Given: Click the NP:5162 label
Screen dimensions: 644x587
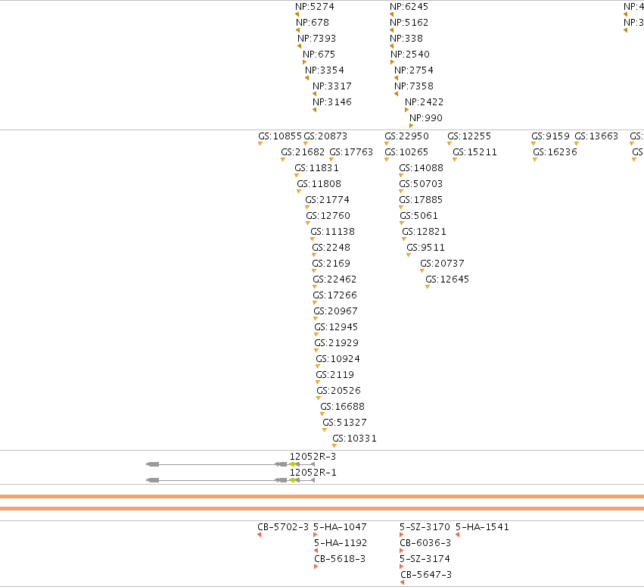Looking at the screenshot, I should coord(409,23).
